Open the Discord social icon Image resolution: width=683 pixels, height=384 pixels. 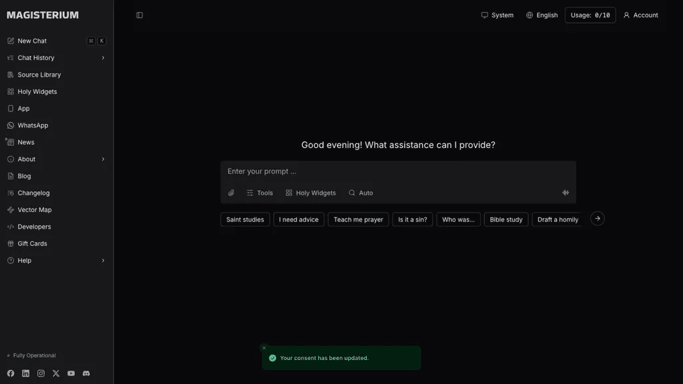pyautogui.click(x=86, y=373)
